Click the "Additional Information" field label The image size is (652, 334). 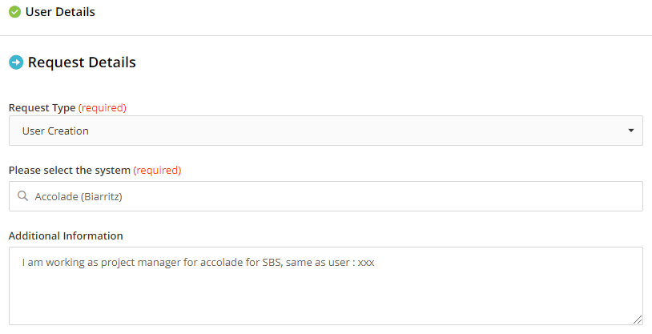[66, 235]
